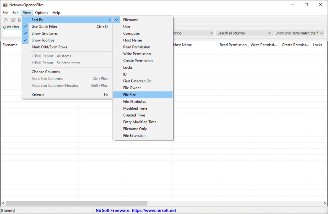
Task: Click the horizontal scrollbar thumb
Action: 77,204
